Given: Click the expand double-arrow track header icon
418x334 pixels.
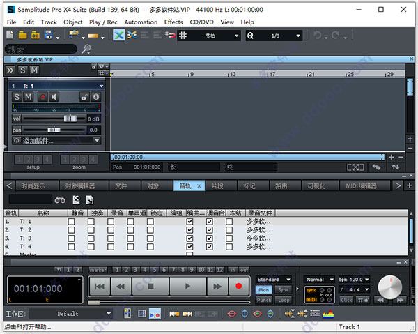Looking at the screenshot, I should click(10, 70).
